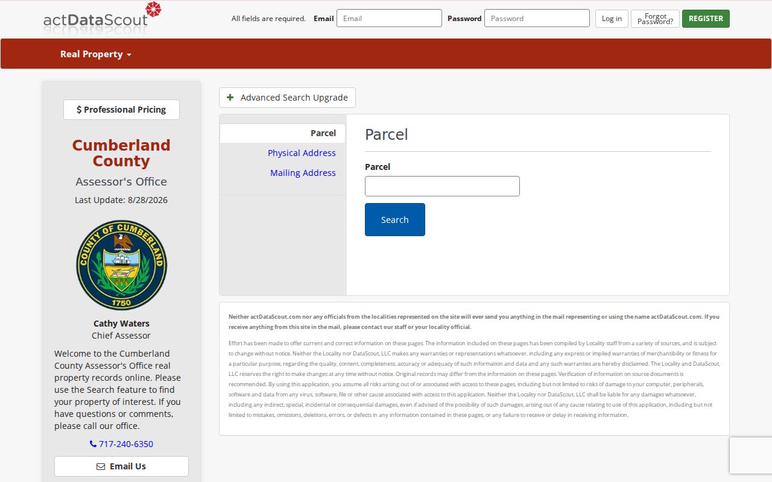Click the Cumberland County seal image
Viewport: 772px width, 482px height.
121,265
